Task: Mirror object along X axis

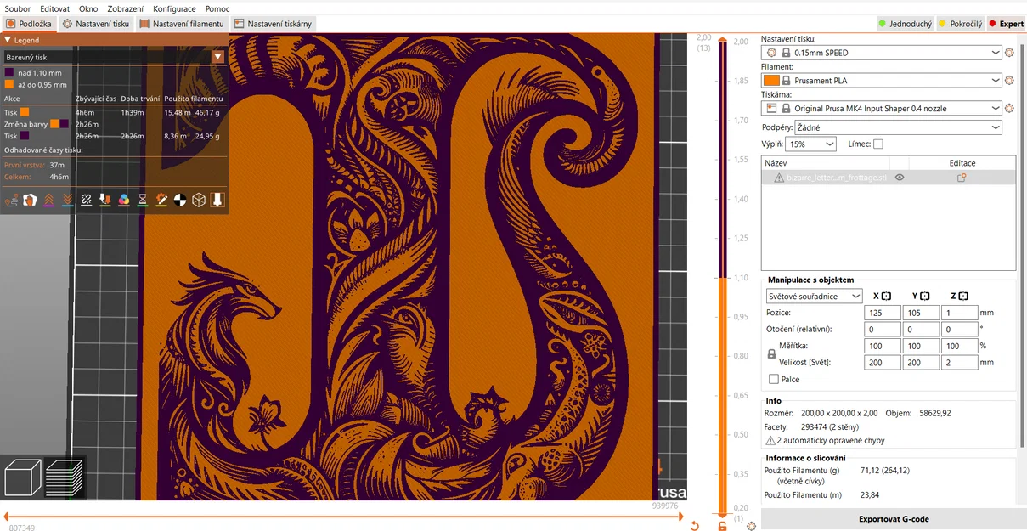Action: tap(886, 296)
